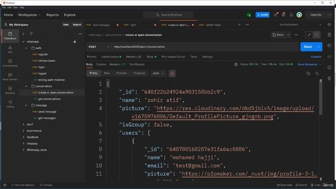Screen dimensions: 336x189
Task: Open a new request tab with the plus
Action: tap(239, 25)
